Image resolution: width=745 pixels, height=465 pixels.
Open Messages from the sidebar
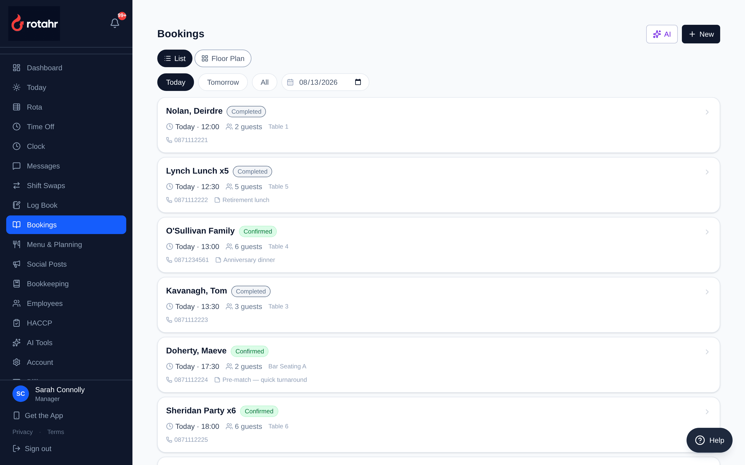click(x=66, y=166)
